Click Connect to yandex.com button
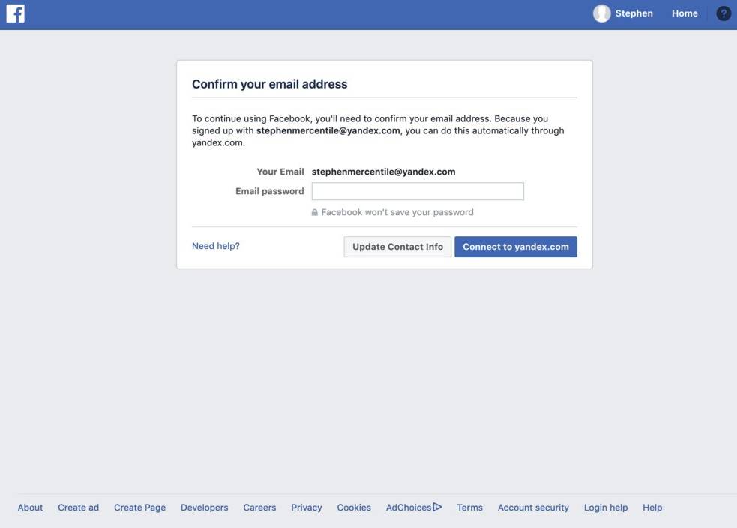 [516, 247]
